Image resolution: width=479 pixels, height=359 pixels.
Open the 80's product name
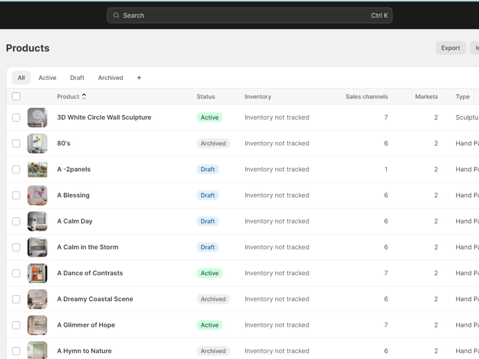64,144
